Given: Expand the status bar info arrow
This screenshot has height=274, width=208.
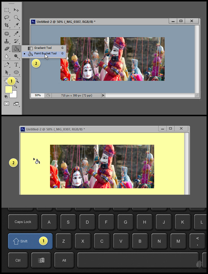Looking at the screenshot, I should 103,95.
